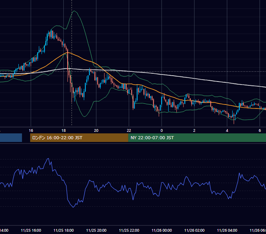Click the hour label 16 on upper axis
This screenshot has width=266, height=234.
[31, 131]
